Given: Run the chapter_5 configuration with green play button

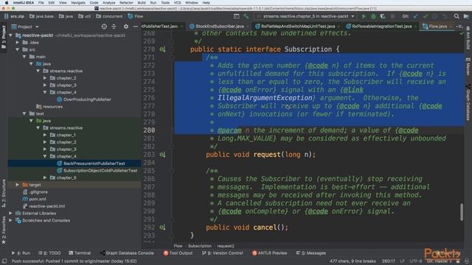Looking at the screenshot, I should tap(364, 16).
